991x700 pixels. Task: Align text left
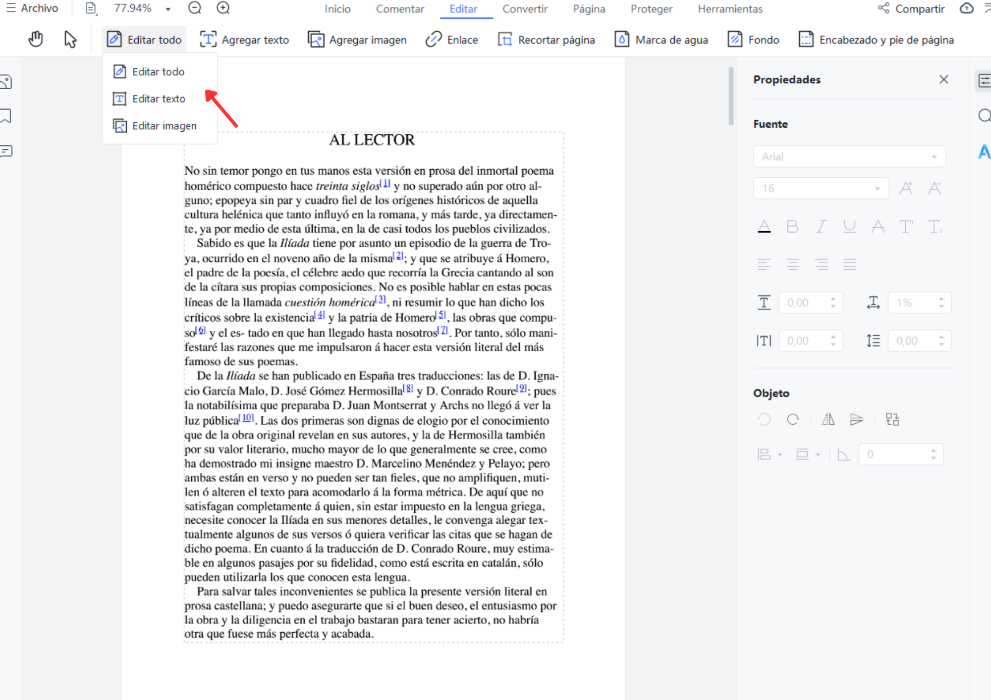(x=764, y=264)
